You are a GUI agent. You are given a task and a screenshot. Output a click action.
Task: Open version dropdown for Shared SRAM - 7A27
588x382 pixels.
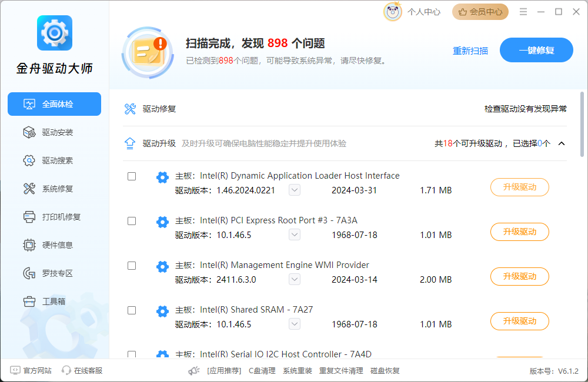point(295,324)
